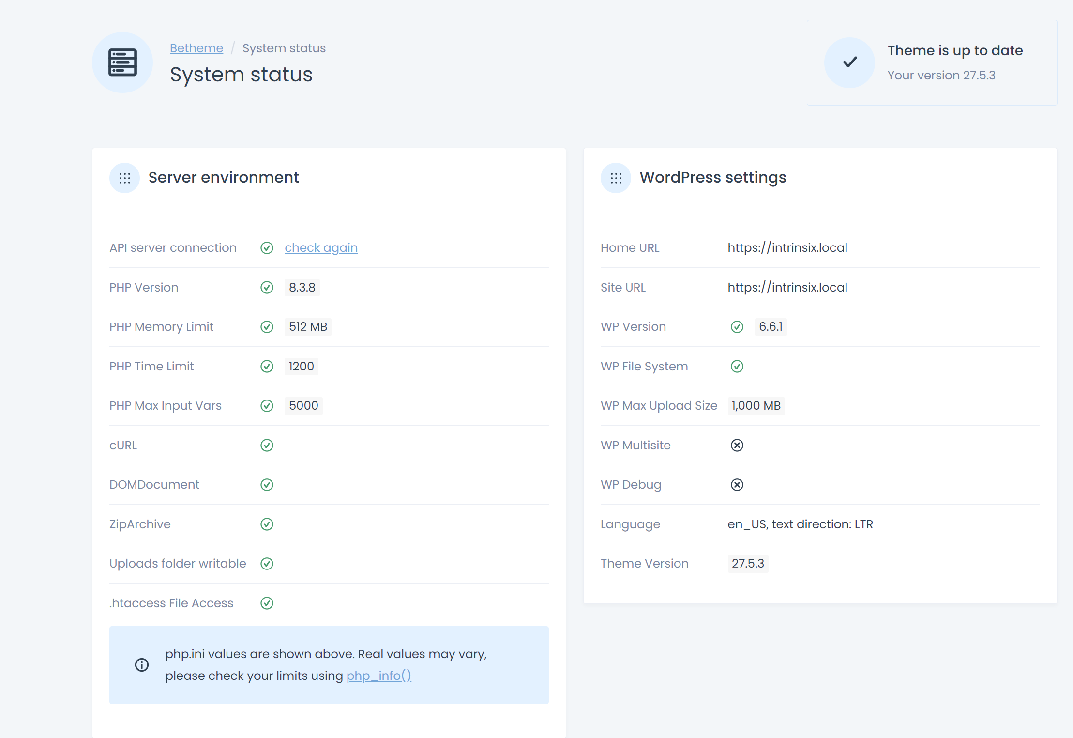Screen dimensions: 1073x738
Task: Click the .htaccess File Access label
Action: [x=171, y=603]
